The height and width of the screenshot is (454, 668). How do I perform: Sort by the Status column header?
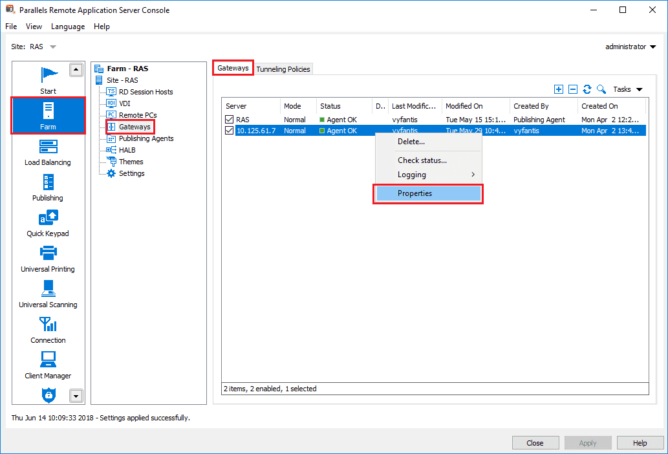(x=344, y=106)
